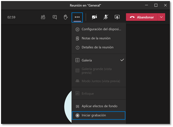This screenshot has height=127, width=173.
Task: Turn on the camera toggle
Action: [x=94, y=17]
